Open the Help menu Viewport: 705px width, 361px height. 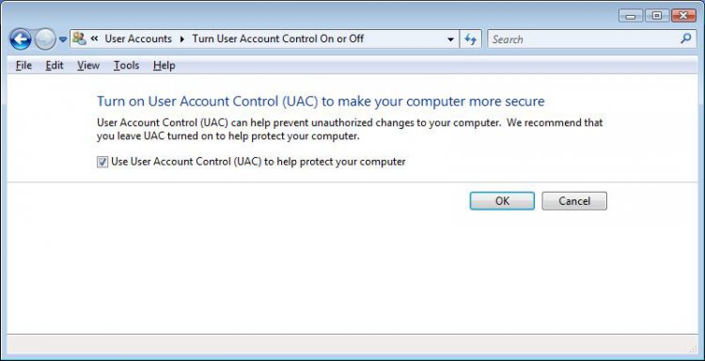(x=164, y=66)
